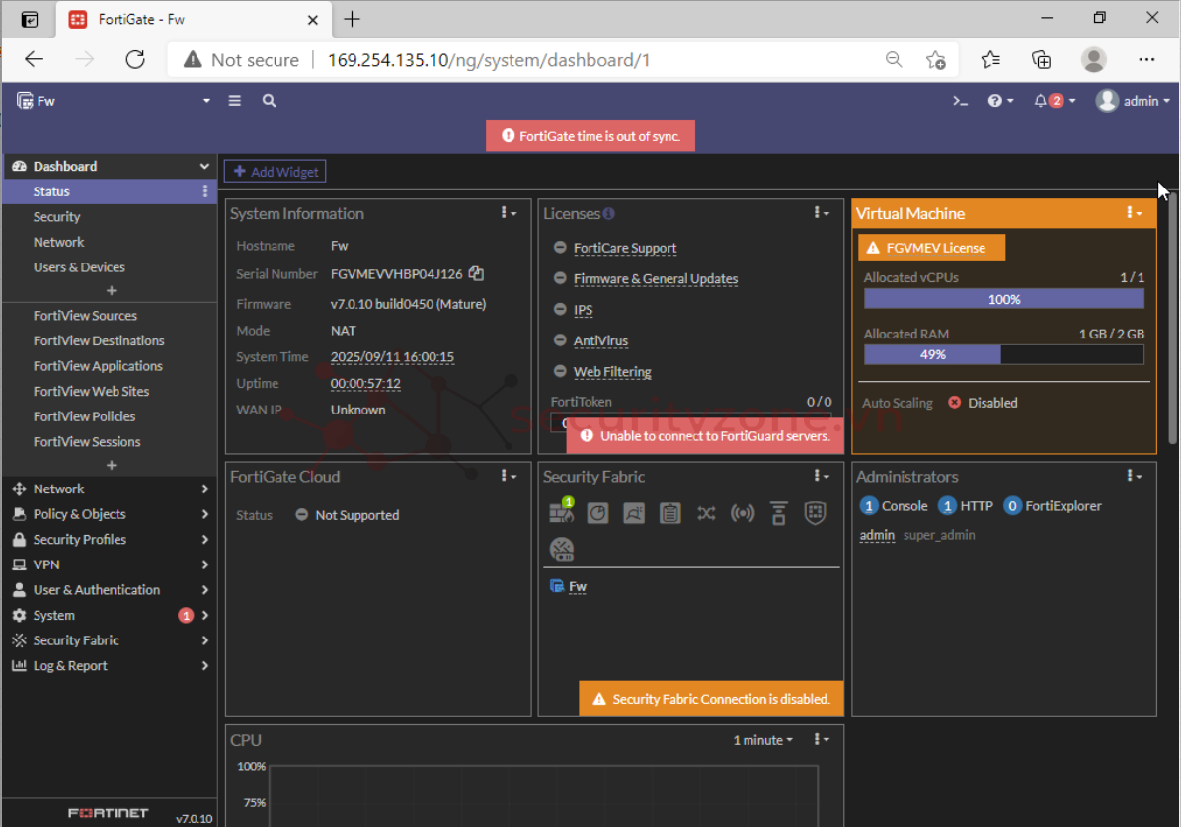Click the Allocated RAM 49% bar
This screenshot has height=827, width=1181.
coord(1004,355)
